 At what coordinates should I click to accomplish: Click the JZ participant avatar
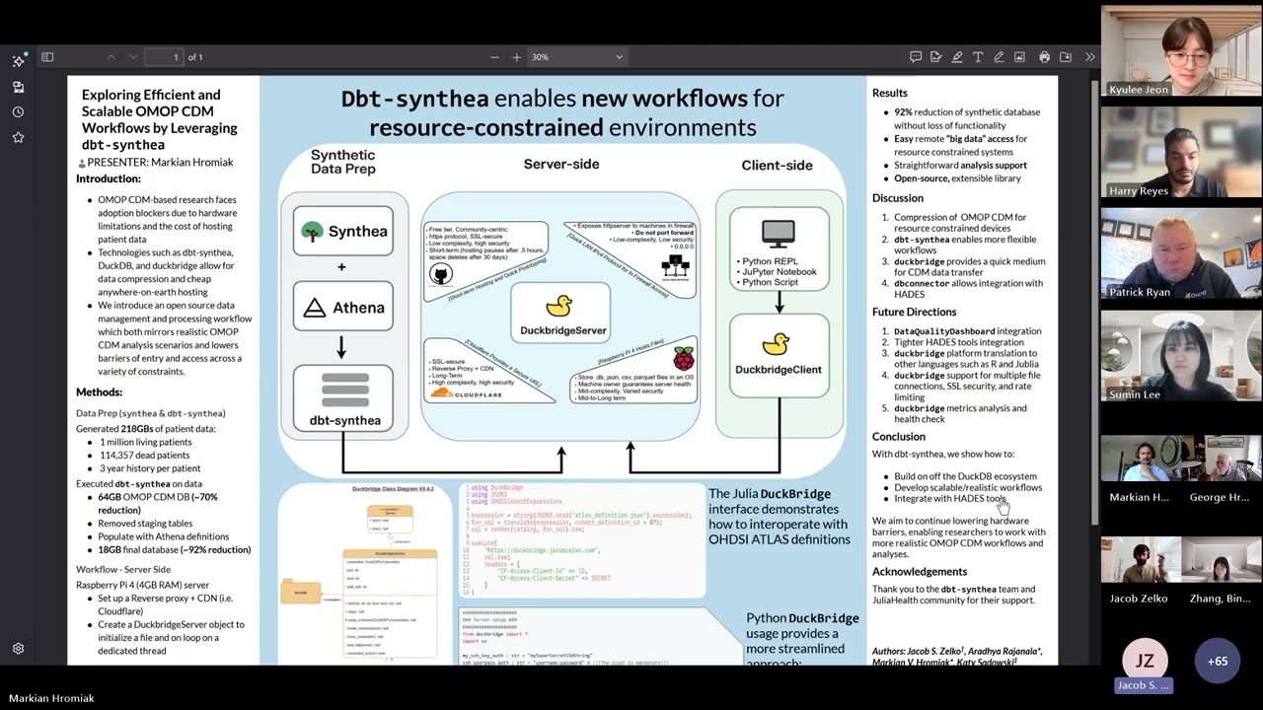(1145, 661)
